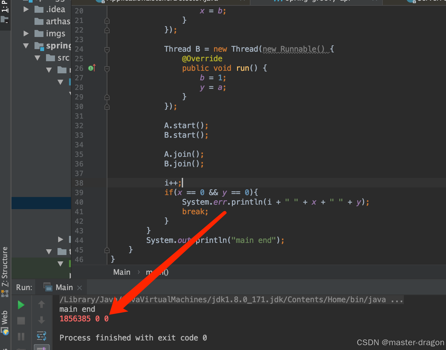Select the Main tab in Run panel
446x350 pixels.
[x=63, y=288]
